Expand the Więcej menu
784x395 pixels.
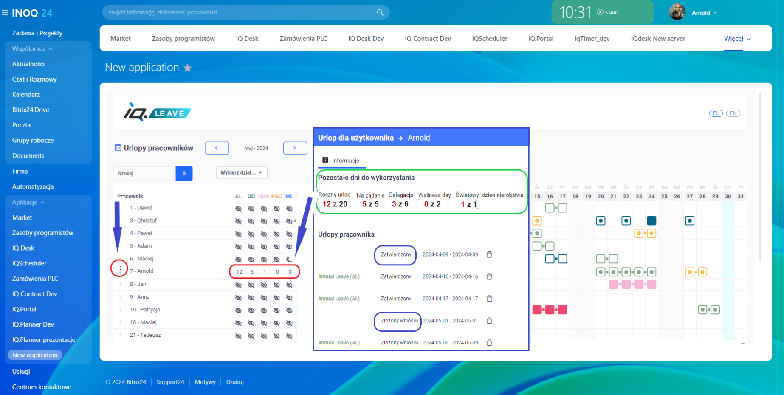737,39
